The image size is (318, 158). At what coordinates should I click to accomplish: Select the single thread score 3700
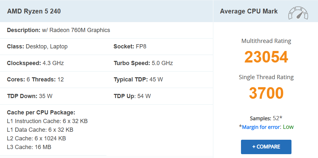(266, 93)
